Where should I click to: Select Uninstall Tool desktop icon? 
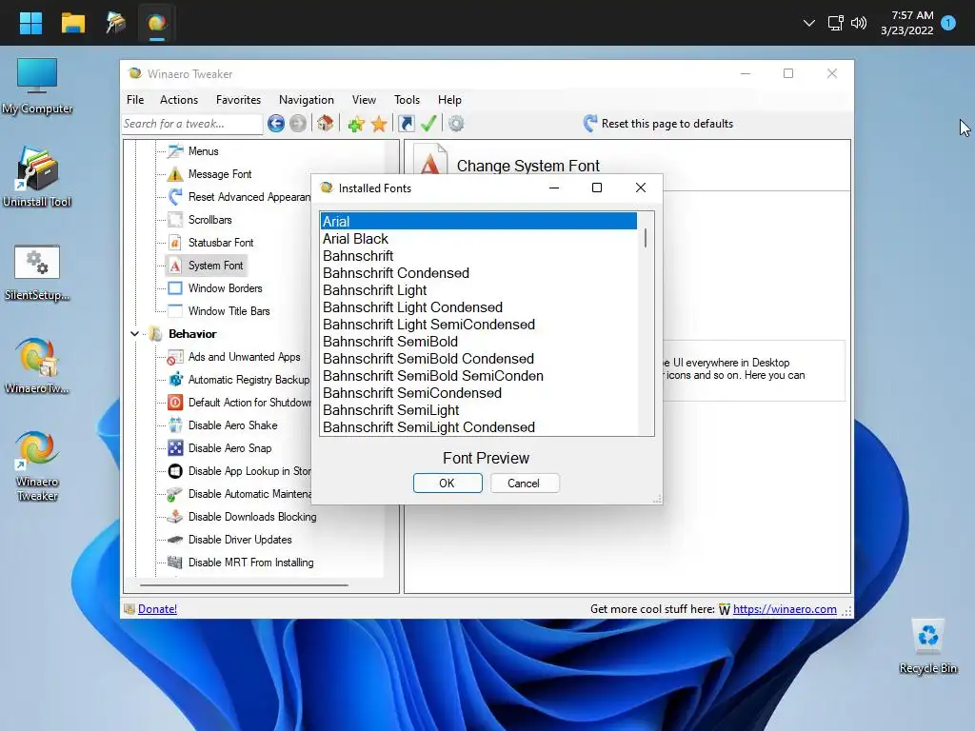point(37,178)
